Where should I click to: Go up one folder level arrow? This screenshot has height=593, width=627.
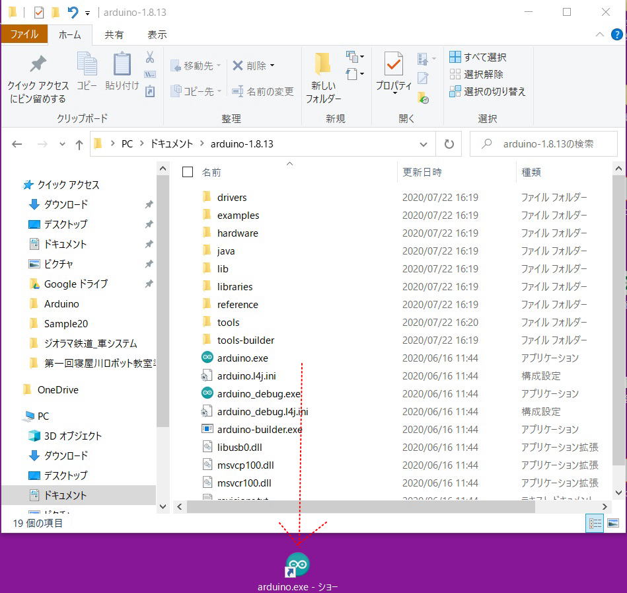[79, 144]
